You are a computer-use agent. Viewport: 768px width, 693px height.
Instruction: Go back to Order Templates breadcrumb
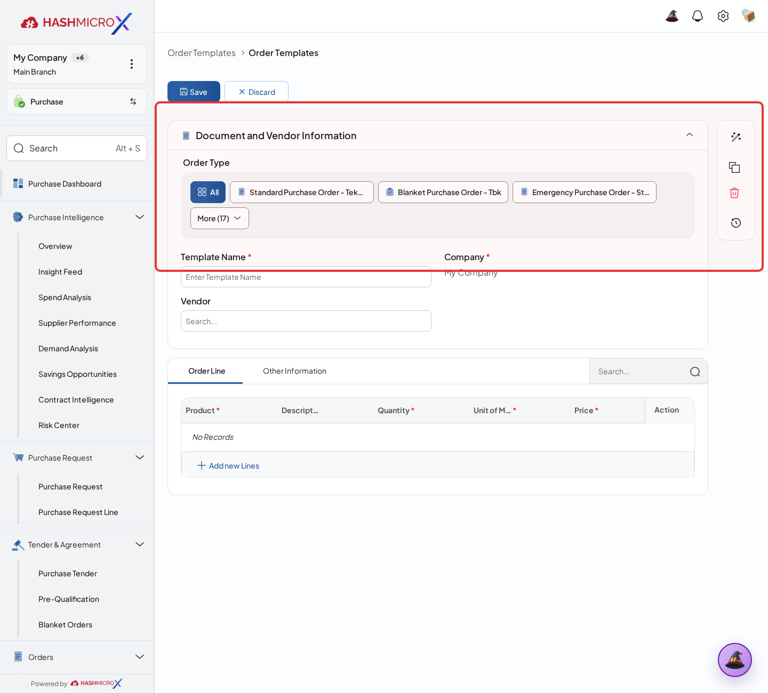point(202,53)
